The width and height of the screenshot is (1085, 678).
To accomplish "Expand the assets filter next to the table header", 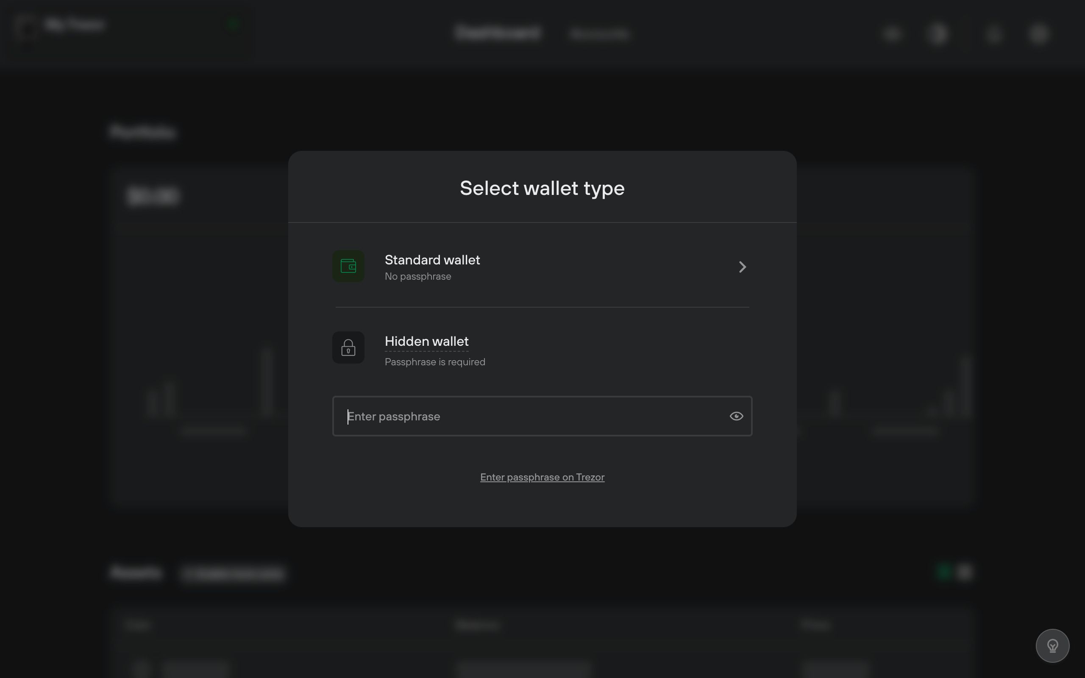I will click(964, 572).
